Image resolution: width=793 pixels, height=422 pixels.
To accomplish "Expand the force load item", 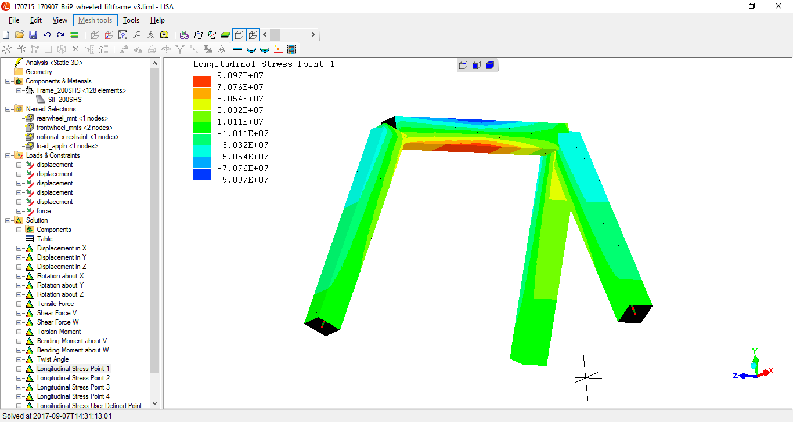I will [x=19, y=211].
